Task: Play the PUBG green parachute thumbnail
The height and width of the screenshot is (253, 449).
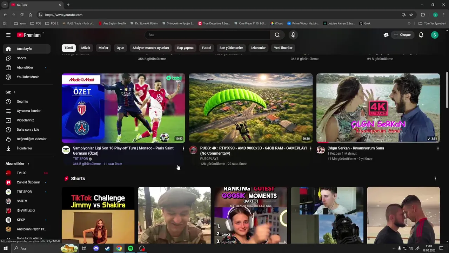Action: pos(251,108)
